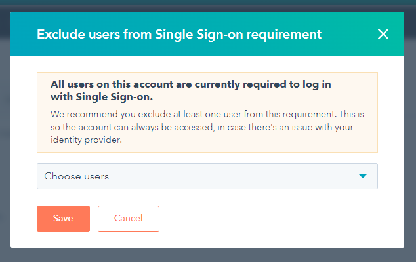Click the dark backdrop left of the dialog
416x262 pixels.
[x=5, y=131]
